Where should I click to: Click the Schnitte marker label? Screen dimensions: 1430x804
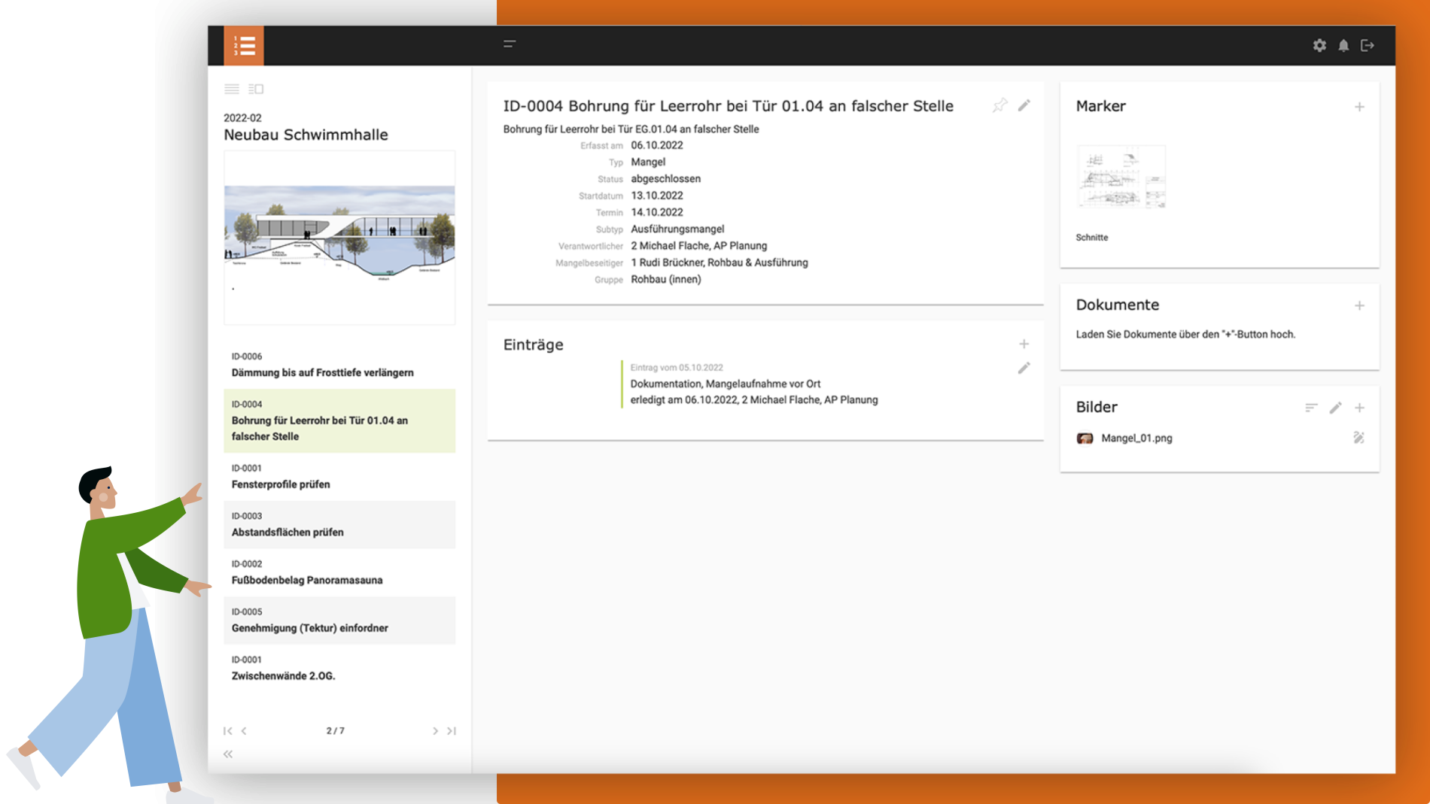pyautogui.click(x=1091, y=238)
